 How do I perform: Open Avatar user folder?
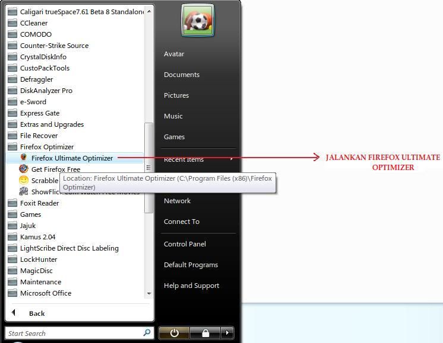(174, 54)
